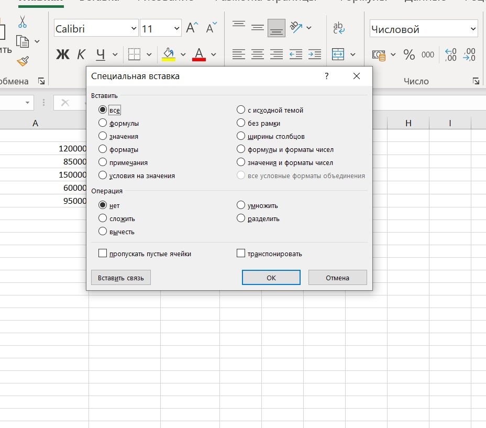Apply borders with the borders icon
The width and height of the screenshot is (486, 428).
click(x=134, y=54)
